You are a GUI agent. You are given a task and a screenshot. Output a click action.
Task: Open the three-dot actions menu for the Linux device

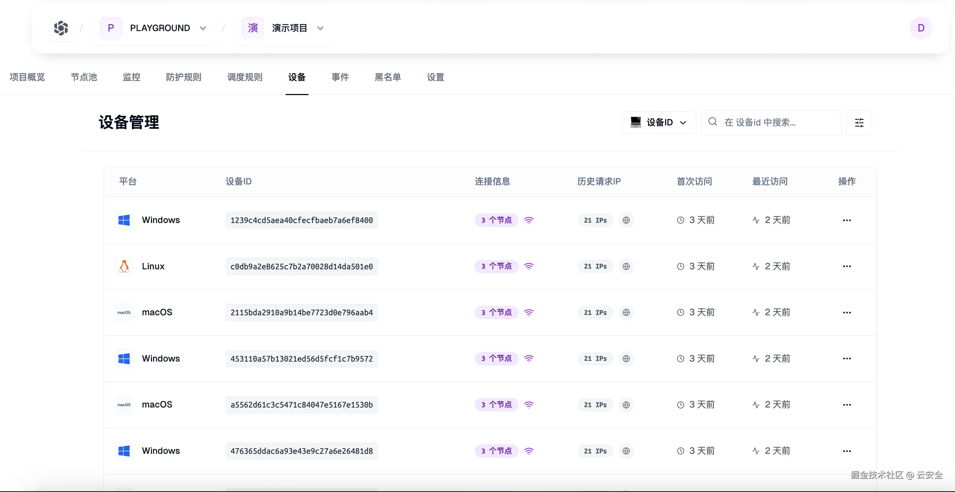[847, 266]
